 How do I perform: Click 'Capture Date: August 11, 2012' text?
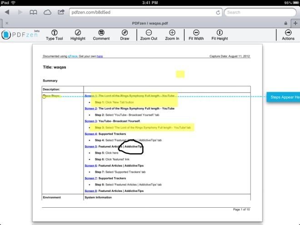(x=230, y=56)
